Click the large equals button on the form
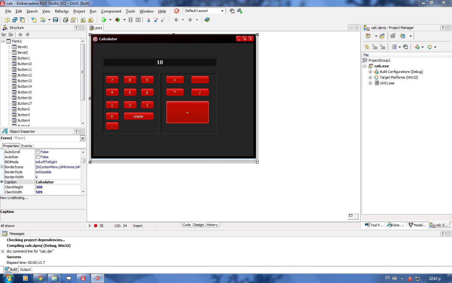 pyautogui.click(x=187, y=112)
